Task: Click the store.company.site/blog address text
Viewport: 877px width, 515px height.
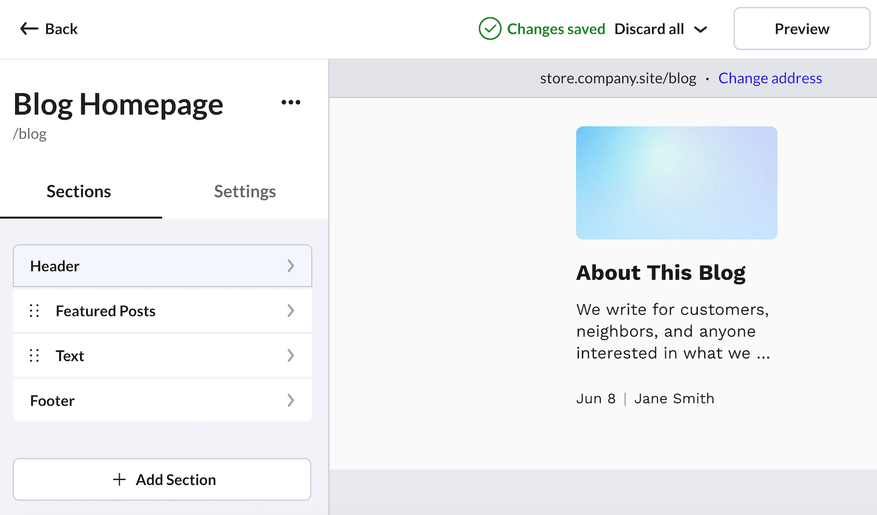Action: click(618, 78)
